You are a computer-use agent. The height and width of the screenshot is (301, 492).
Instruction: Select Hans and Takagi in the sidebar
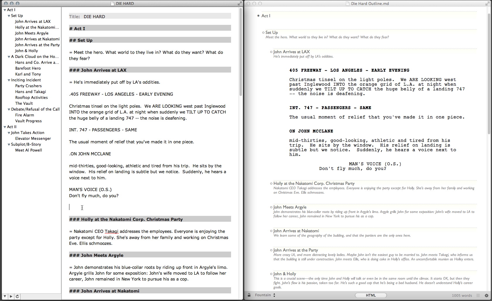[30, 92]
